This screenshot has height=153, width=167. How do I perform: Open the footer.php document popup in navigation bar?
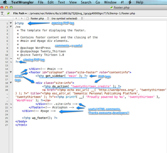click(x=37, y=19)
